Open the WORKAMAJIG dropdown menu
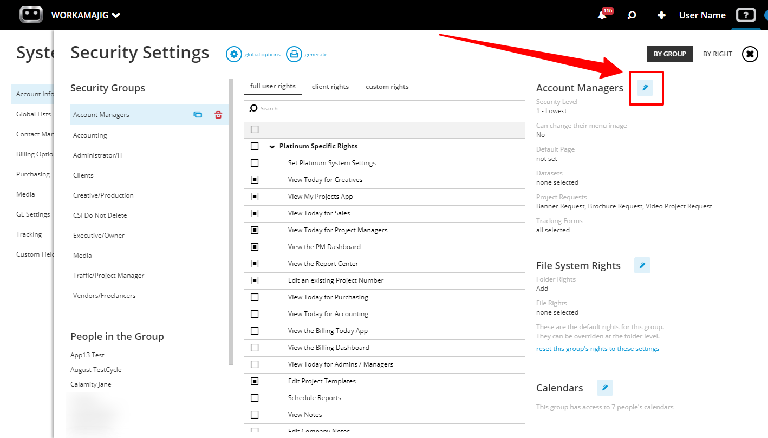This screenshot has height=438, width=768. [x=86, y=15]
